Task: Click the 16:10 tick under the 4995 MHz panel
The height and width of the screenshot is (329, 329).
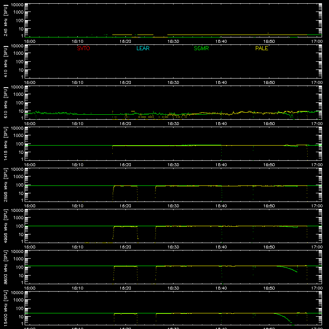Action: 77,247
